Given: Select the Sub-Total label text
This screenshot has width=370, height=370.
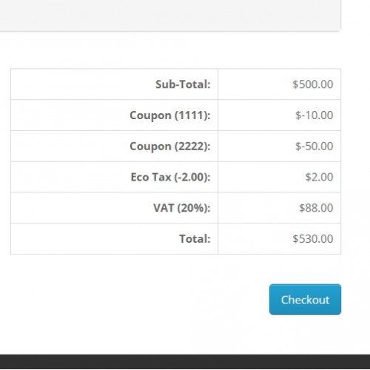Looking at the screenshot, I should (183, 84).
